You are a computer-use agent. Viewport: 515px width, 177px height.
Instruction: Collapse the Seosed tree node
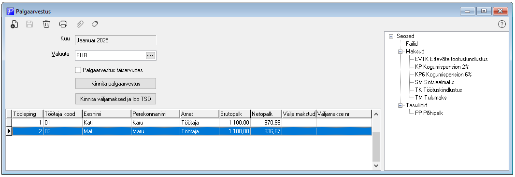391,37
